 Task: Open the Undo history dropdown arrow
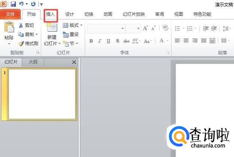pos(27,4)
